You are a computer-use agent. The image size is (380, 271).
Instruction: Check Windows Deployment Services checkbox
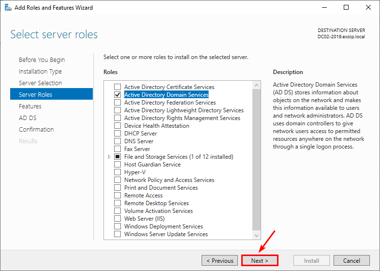click(x=117, y=226)
